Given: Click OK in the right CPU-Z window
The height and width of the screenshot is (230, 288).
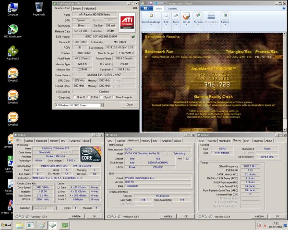Looking at the screenshot, I should [277, 216].
